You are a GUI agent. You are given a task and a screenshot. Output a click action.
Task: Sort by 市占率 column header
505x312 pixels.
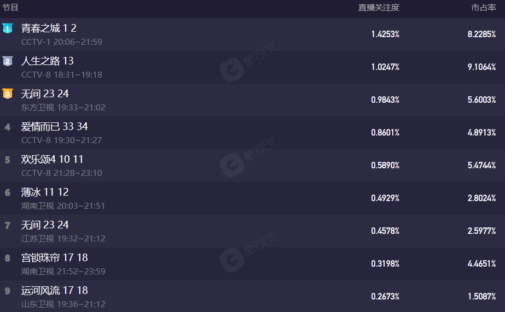point(484,8)
